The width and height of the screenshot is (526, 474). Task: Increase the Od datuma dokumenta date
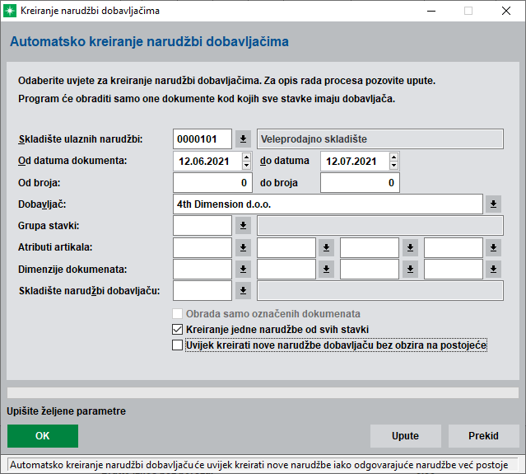tap(247, 157)
